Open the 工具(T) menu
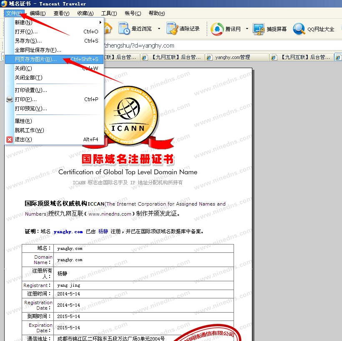This screenshot has width=342, height=341. click(x=109, y=13)
